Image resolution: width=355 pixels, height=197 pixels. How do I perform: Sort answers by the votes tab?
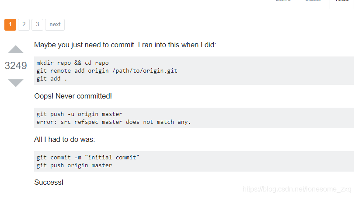[342, 1]
